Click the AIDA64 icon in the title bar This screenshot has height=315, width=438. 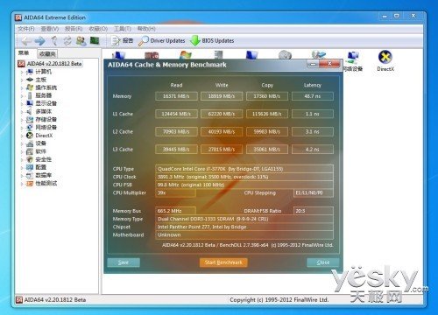pyautogui.click(x=18, y=17)
